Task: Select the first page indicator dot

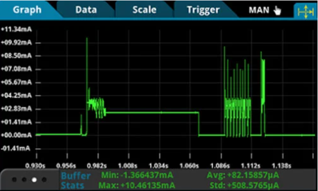Action: 14,179
